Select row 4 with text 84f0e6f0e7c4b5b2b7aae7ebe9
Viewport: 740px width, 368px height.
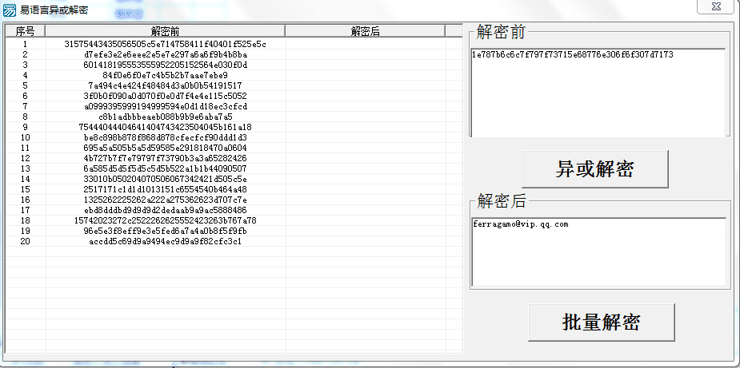165,75
